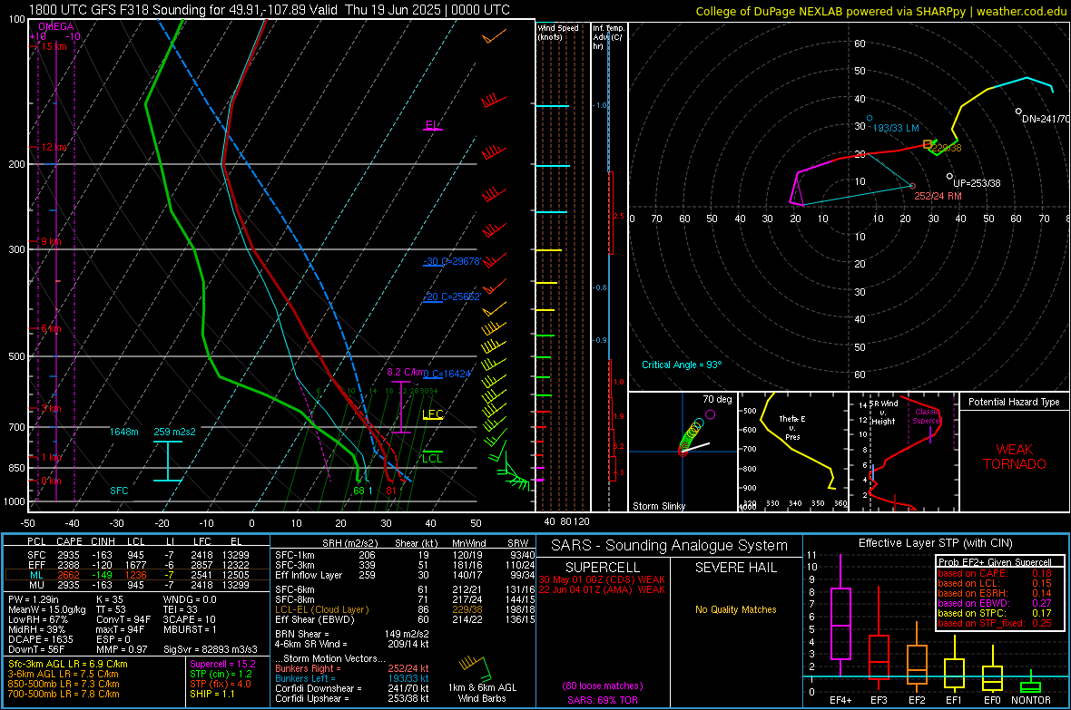Screen dimensions: 1071x710
Task: Click the SigSvr = 82893 m3/s3 value
Action: point(211,649)
